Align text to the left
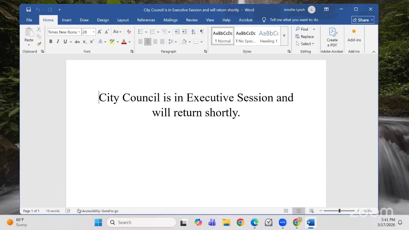Image resolution: width=409 pixels, height=230 pixels. 140,42
